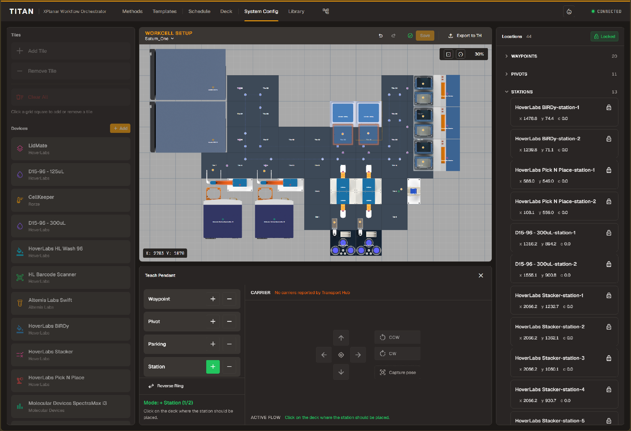The width and height of the screenshot is (631, 431).
Task: Open the Saturn_One workcell dropdown
Action: [159, 39]
